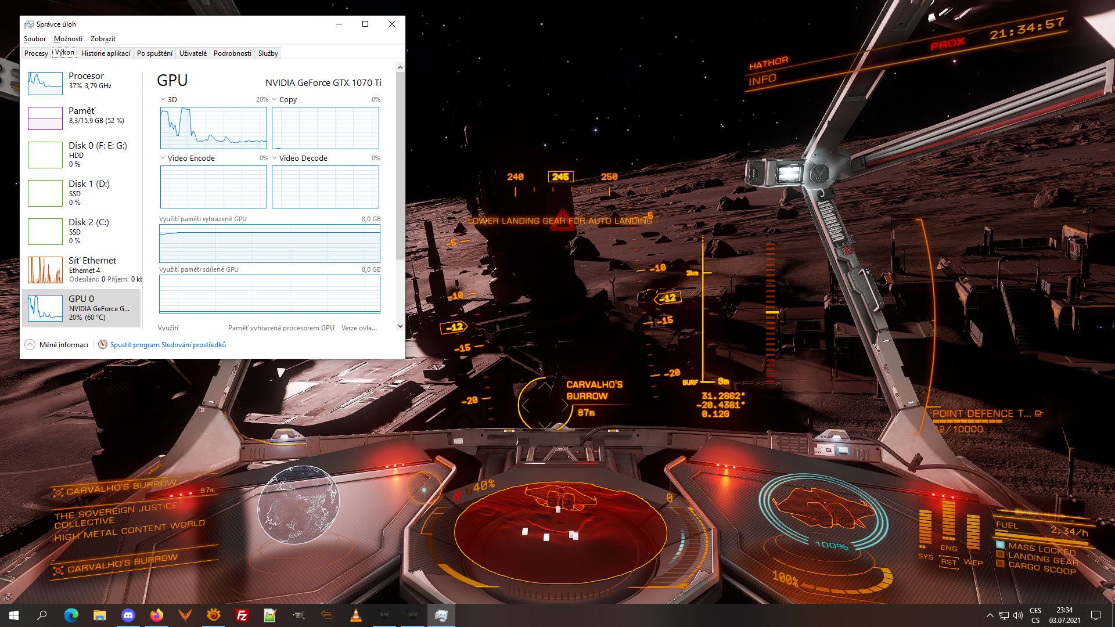Open the notification center icon

pyautogui.click(x=1096, y=615)
